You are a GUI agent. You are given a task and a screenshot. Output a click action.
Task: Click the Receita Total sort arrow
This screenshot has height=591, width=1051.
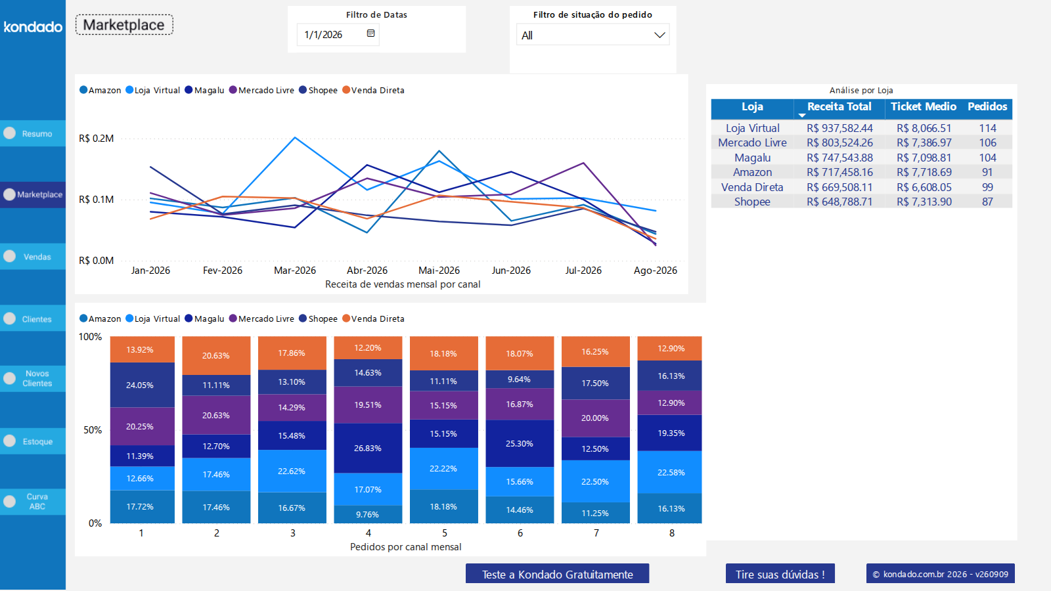pyautogui.click(x=801, y=116)
